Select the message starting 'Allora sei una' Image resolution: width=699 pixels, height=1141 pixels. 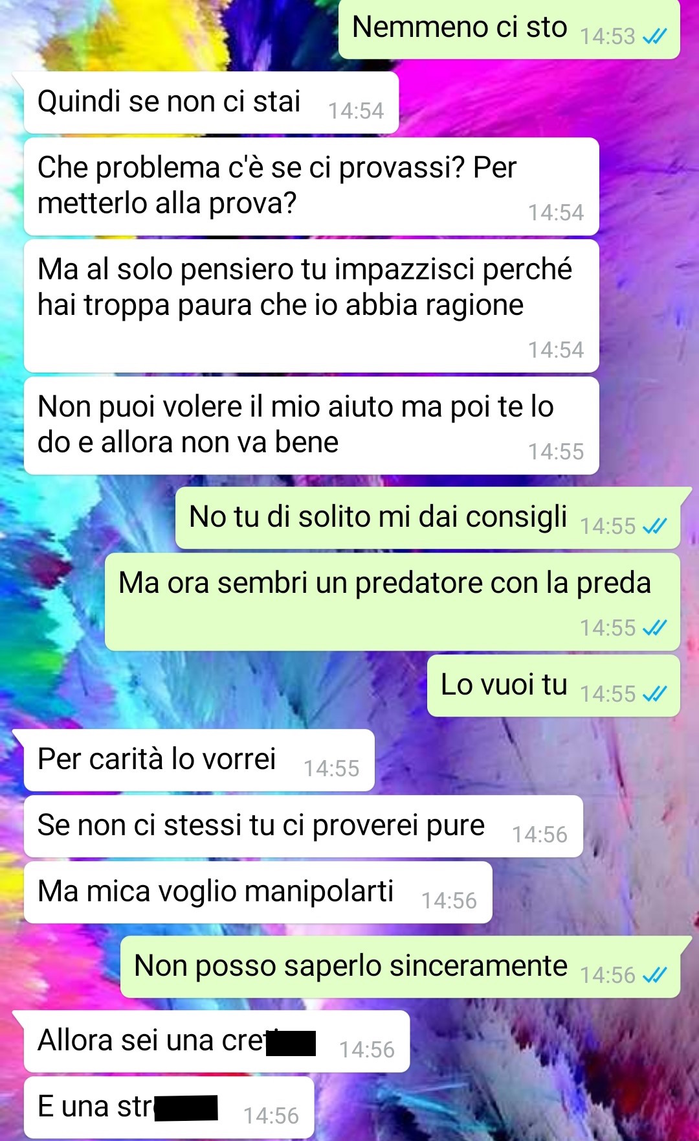pos(217,1041)
